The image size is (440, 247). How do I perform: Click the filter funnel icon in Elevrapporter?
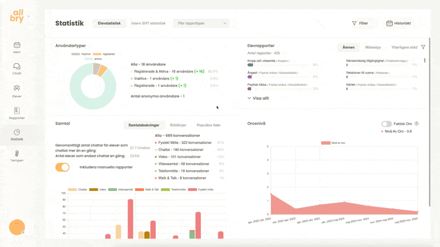click(423, 47)
